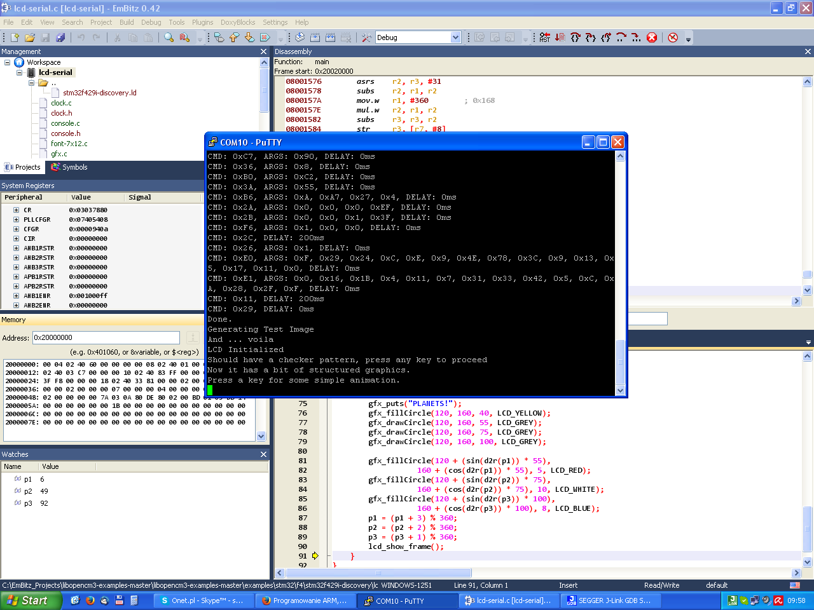Switch to SEGGER J-Link GDB taskbar button

(x=608, y=600)
